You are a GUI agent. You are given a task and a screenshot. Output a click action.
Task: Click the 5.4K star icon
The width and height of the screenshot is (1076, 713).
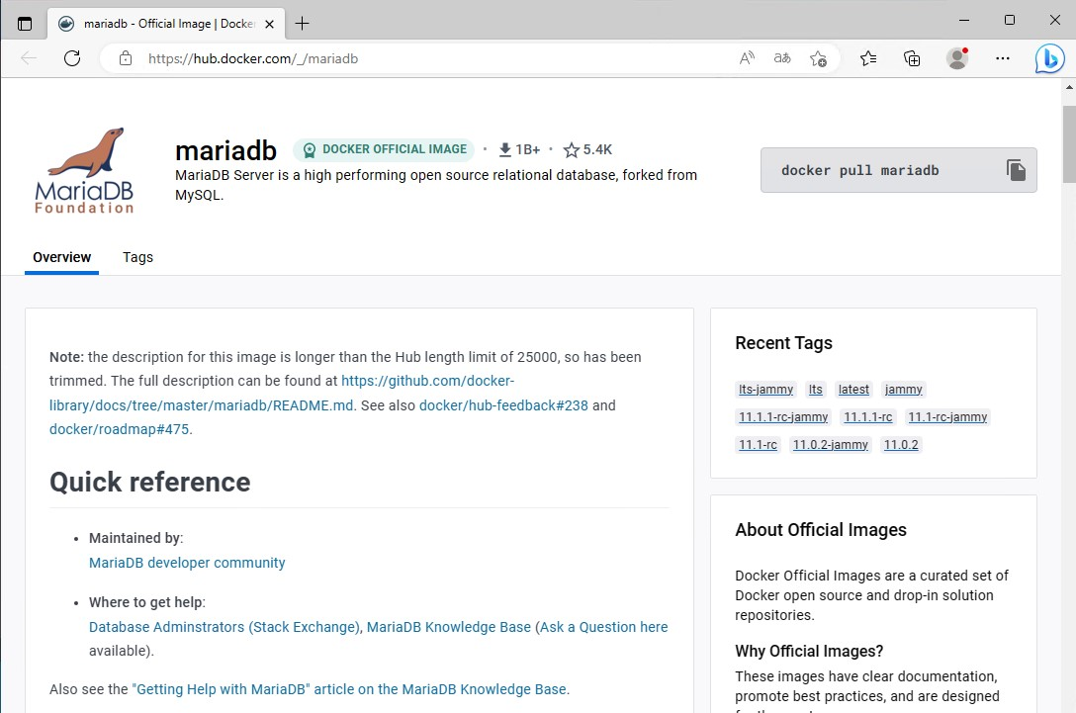[x=572, y=149]
